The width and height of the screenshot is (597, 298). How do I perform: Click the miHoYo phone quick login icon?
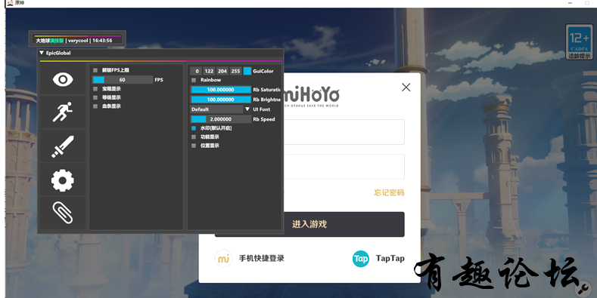click(223, 259)
